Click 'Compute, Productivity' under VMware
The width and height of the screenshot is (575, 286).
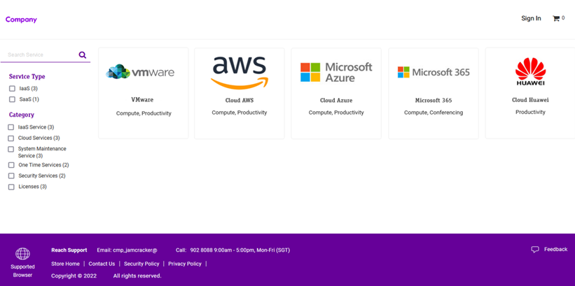click(x=144, y=113)
